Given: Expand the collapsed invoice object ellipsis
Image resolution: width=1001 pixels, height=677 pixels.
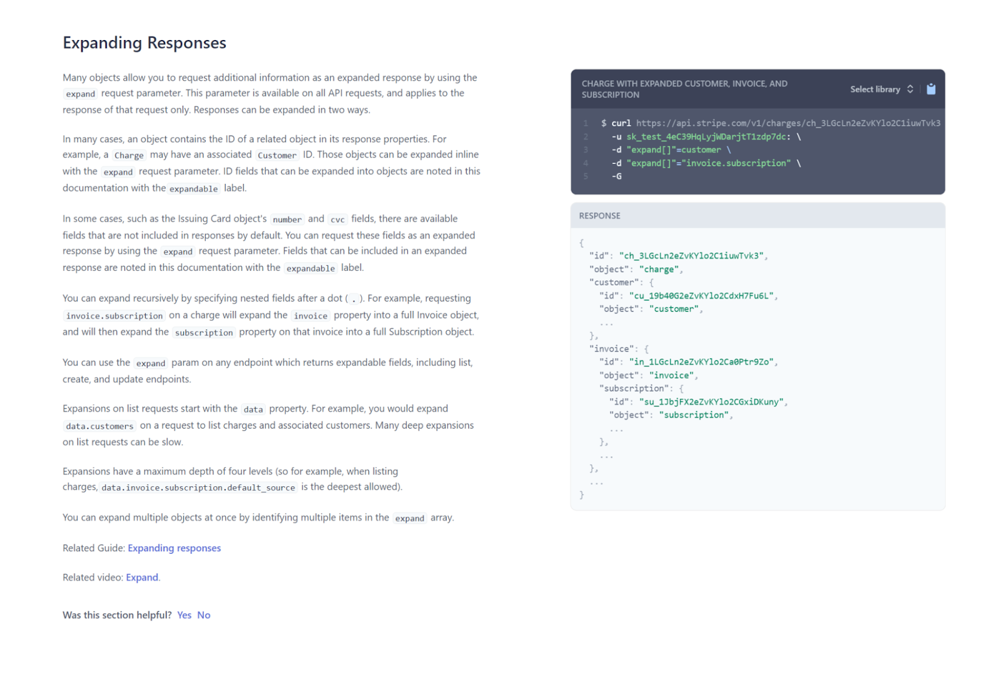Looking at the screenshot, I should 606,456.
